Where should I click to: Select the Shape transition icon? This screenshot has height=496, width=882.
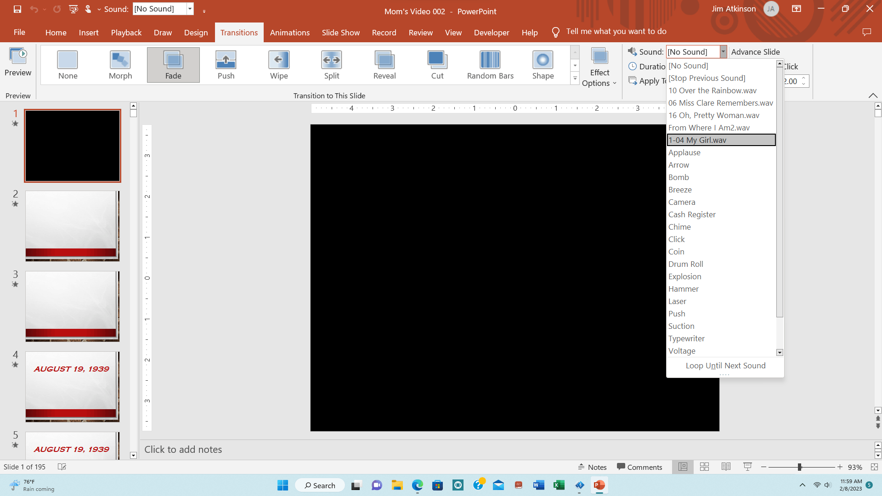coord(543,65)
